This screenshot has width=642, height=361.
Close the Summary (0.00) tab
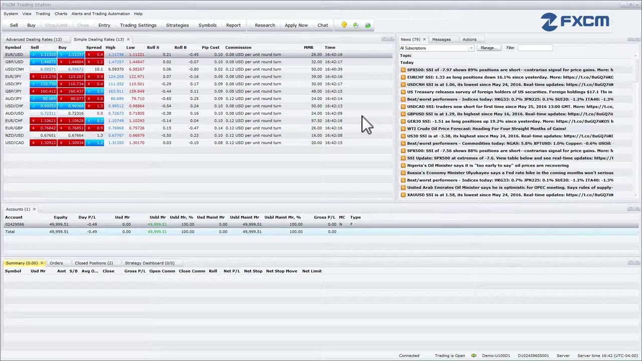pos(42,263)
